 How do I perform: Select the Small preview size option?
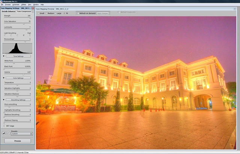click(x=38, y=13)
